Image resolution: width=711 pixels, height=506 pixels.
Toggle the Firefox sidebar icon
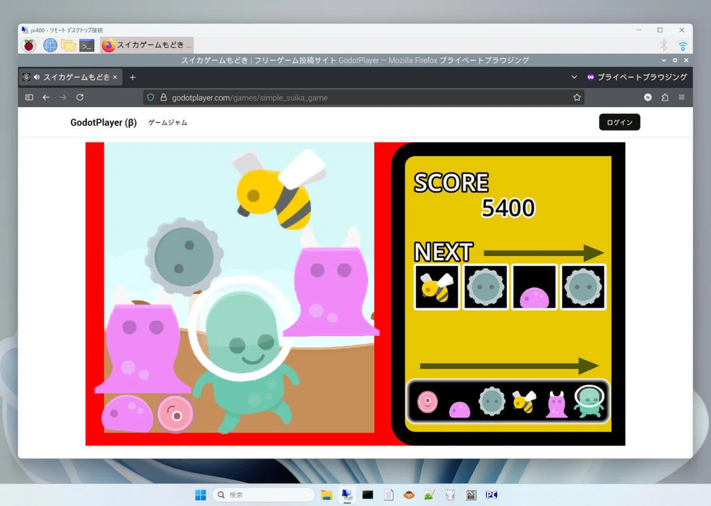(x=29, y=97)
